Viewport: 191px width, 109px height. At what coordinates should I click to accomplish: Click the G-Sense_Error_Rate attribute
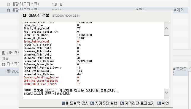[38, 64]
